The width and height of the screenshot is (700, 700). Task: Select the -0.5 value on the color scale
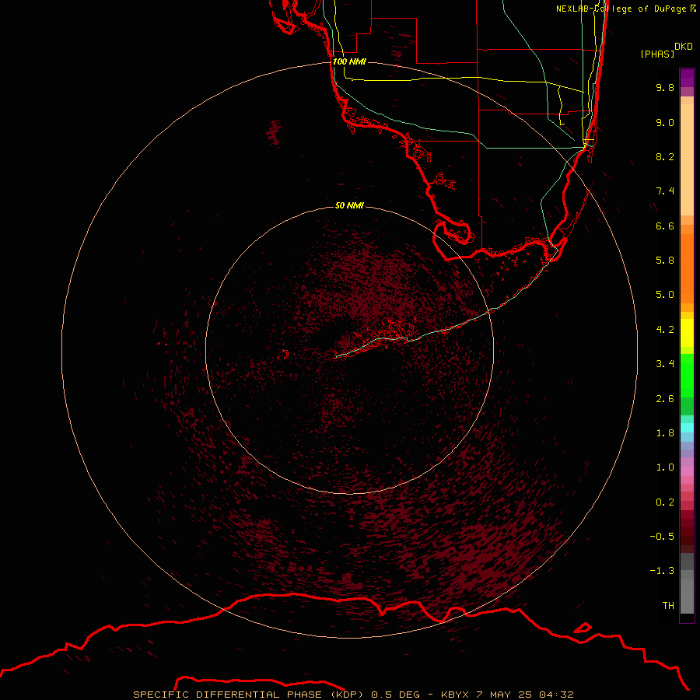662,537
